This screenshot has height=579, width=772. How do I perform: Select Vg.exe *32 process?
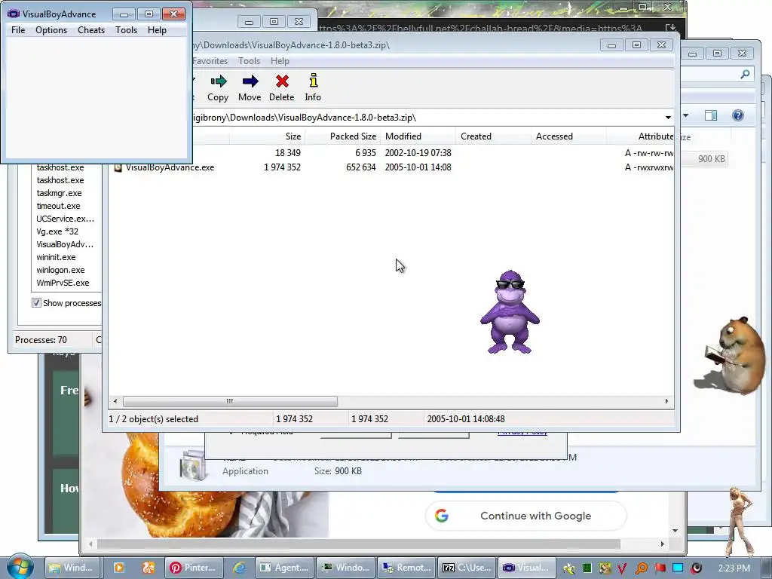pyautogui.click(x=57, y=231)
